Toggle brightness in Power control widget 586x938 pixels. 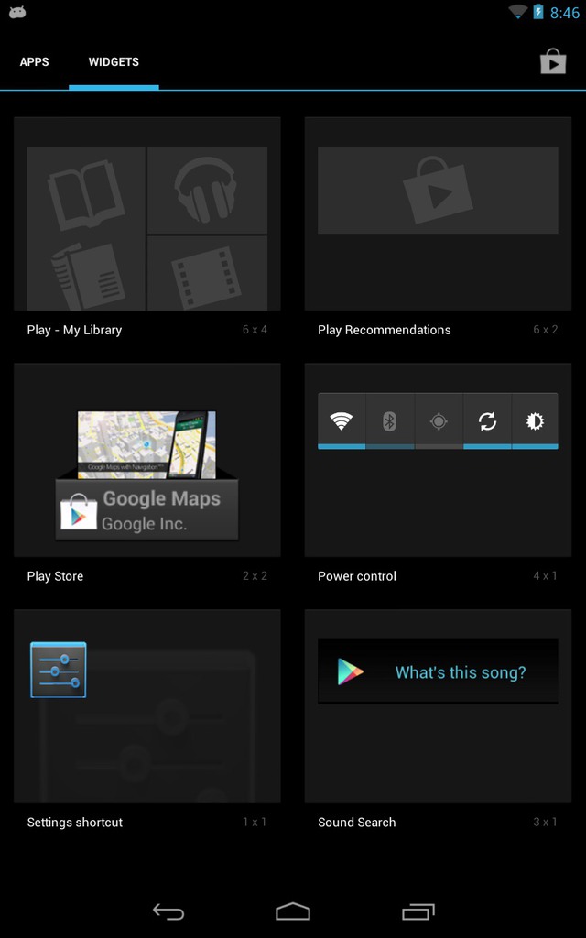pos(535,421)
